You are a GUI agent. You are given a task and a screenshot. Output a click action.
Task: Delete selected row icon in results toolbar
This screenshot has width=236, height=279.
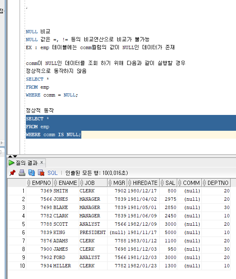point(41,173)
